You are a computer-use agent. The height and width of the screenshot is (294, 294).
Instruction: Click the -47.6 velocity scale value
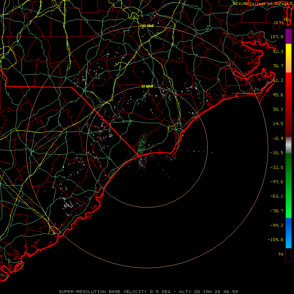pyautogui.click(x=277, y=182)
